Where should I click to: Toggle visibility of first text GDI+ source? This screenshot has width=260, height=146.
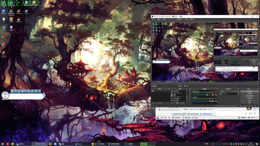pos(187,93)
